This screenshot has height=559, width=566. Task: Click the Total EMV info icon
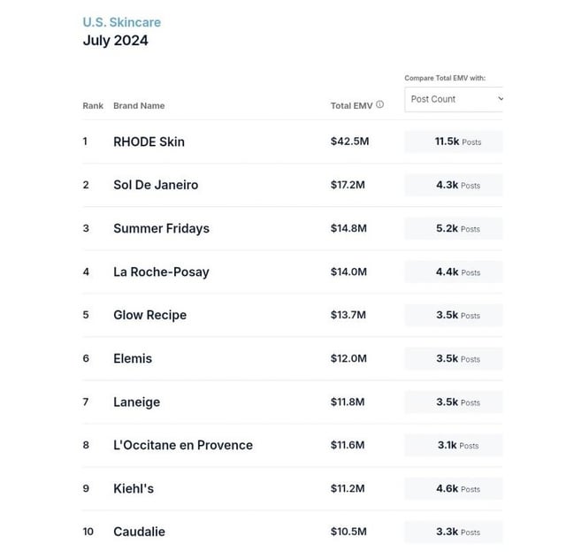[x=380, y=104]
